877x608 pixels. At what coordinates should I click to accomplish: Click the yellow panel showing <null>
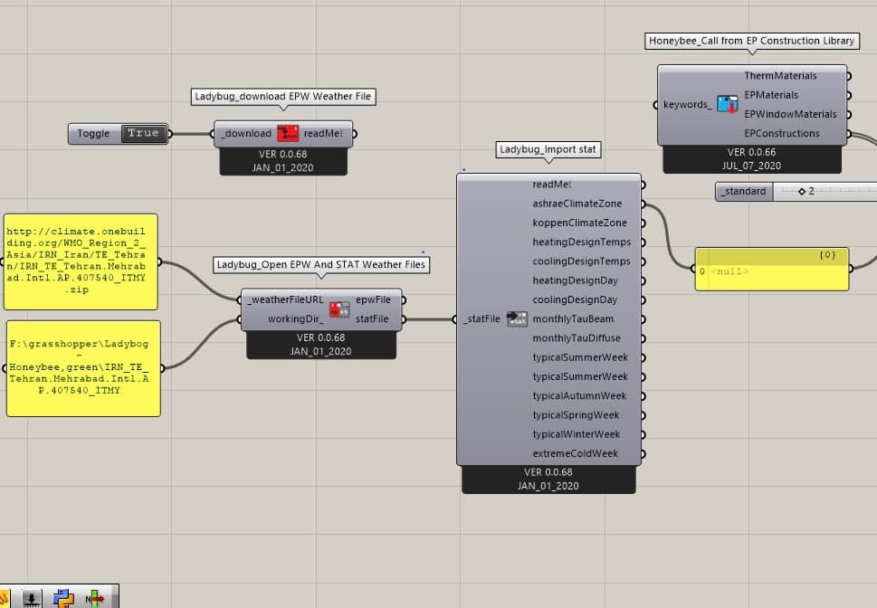pyautogui.click(x=772, y=269)
